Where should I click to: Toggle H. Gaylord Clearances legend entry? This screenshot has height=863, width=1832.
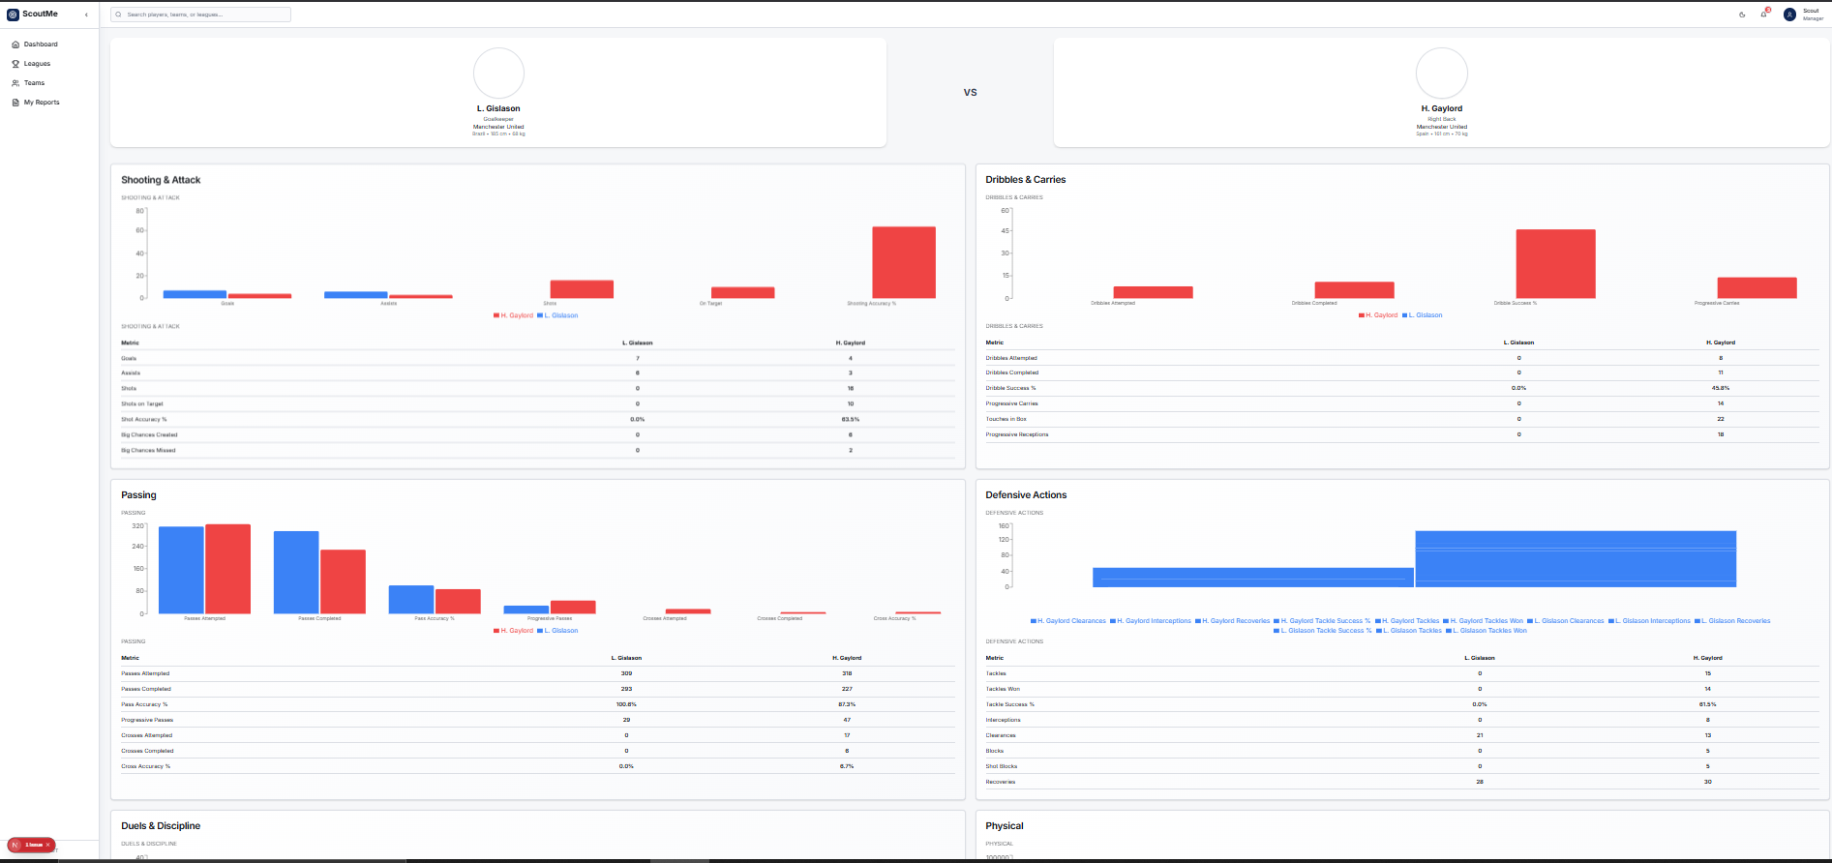click(1068, 621)
